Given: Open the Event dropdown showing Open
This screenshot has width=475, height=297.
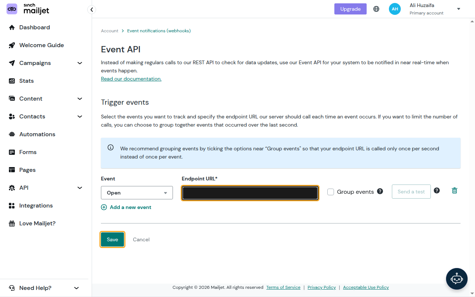Looking at the screenshot, I should (137, 193).
